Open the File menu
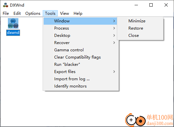The image size is (174, 127). 6,13
